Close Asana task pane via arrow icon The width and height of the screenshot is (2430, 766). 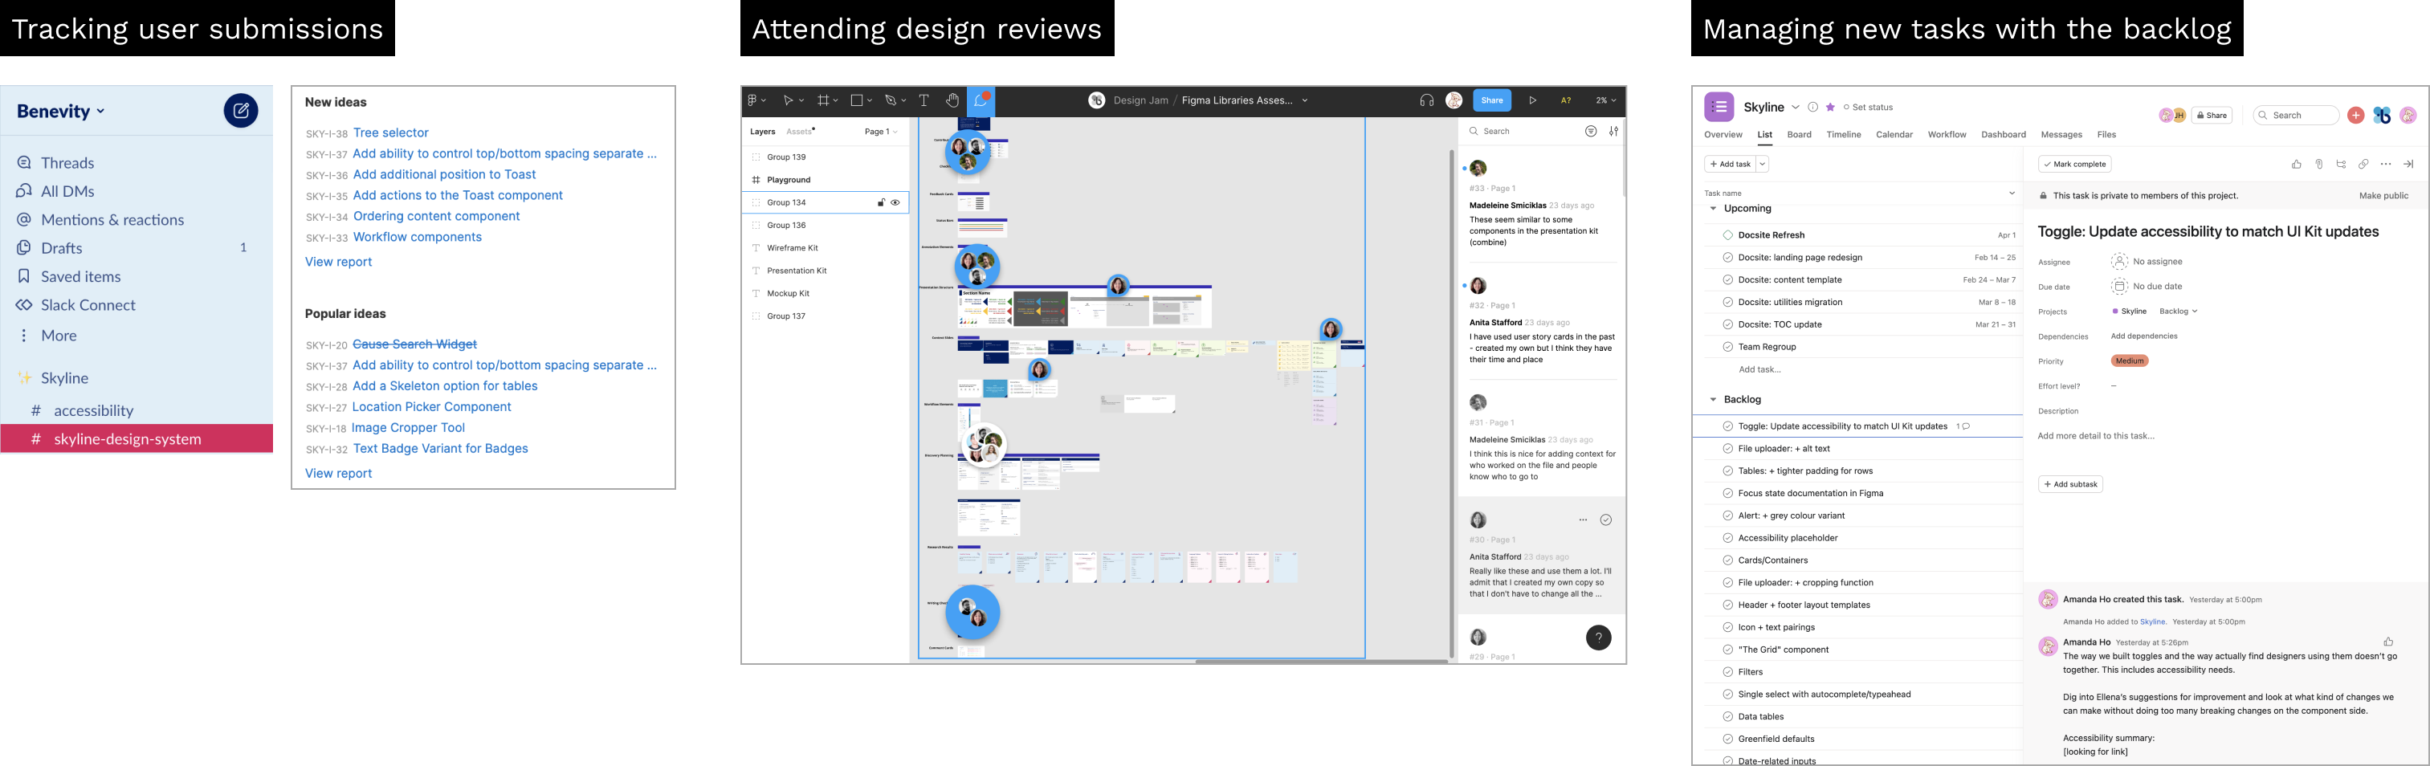2408,164
